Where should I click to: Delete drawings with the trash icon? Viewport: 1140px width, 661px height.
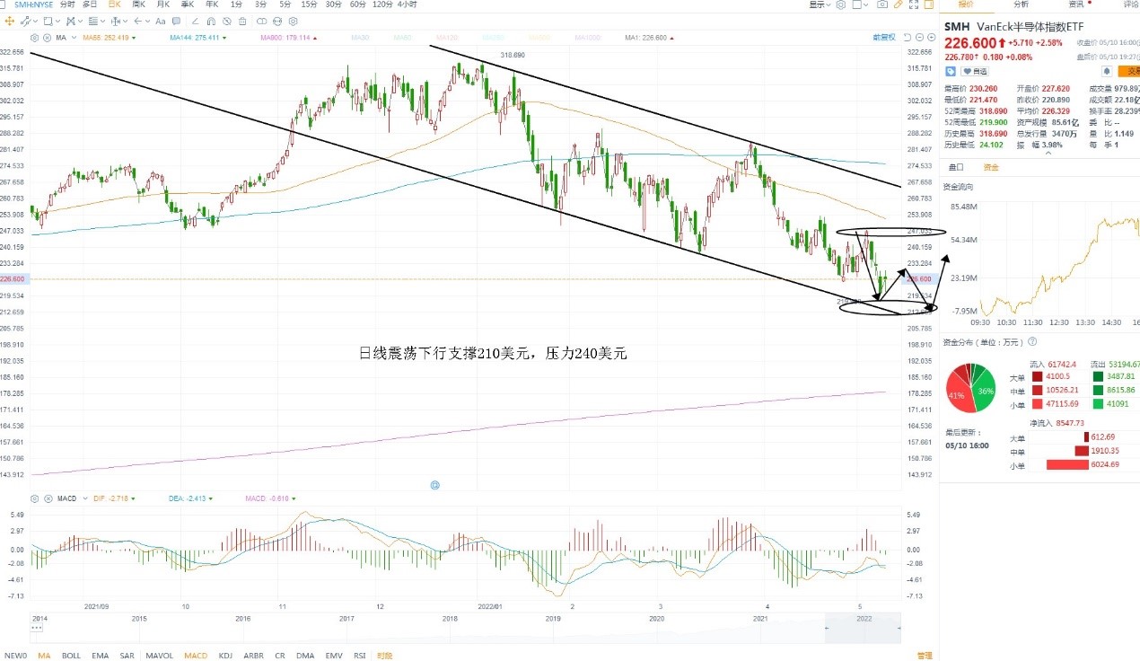[242, 21]
